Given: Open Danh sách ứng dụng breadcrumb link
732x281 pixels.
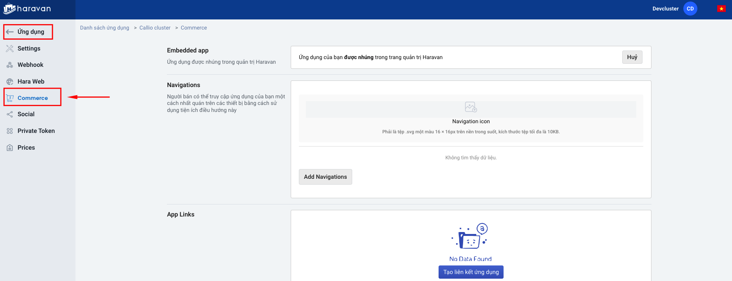Looking at the screenshot, I should [104, 28].
